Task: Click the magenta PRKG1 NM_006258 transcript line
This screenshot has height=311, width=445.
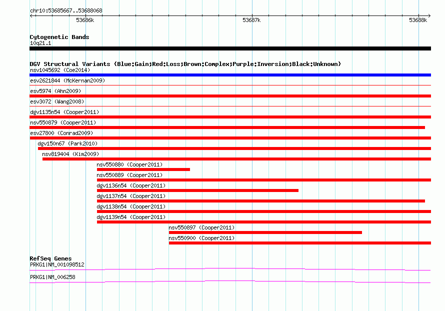Action: click(x=230, y=281)
